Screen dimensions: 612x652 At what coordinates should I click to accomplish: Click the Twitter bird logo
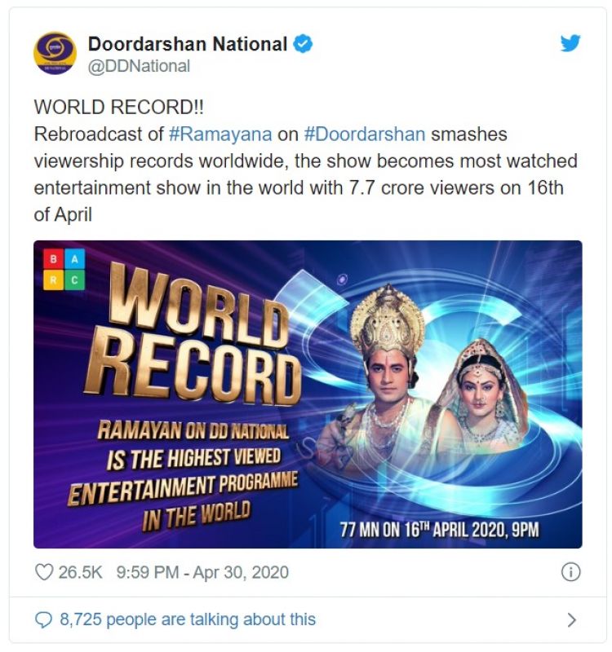[570, 43]
